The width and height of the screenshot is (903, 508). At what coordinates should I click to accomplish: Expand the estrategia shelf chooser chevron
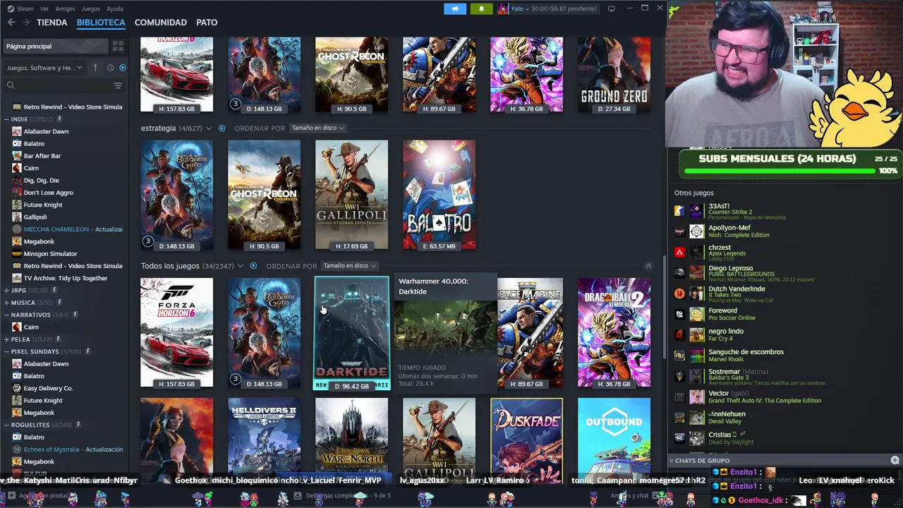[x=209, y=128]
